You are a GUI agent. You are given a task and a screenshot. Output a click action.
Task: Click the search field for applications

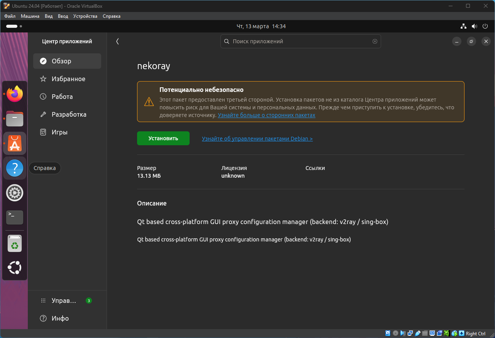pyautogui.click(x=300, y=41)
